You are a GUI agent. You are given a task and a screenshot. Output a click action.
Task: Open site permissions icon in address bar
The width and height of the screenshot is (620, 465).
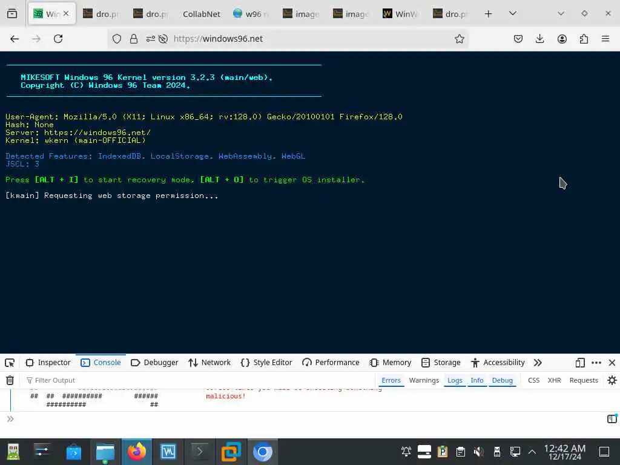[151, 39]
